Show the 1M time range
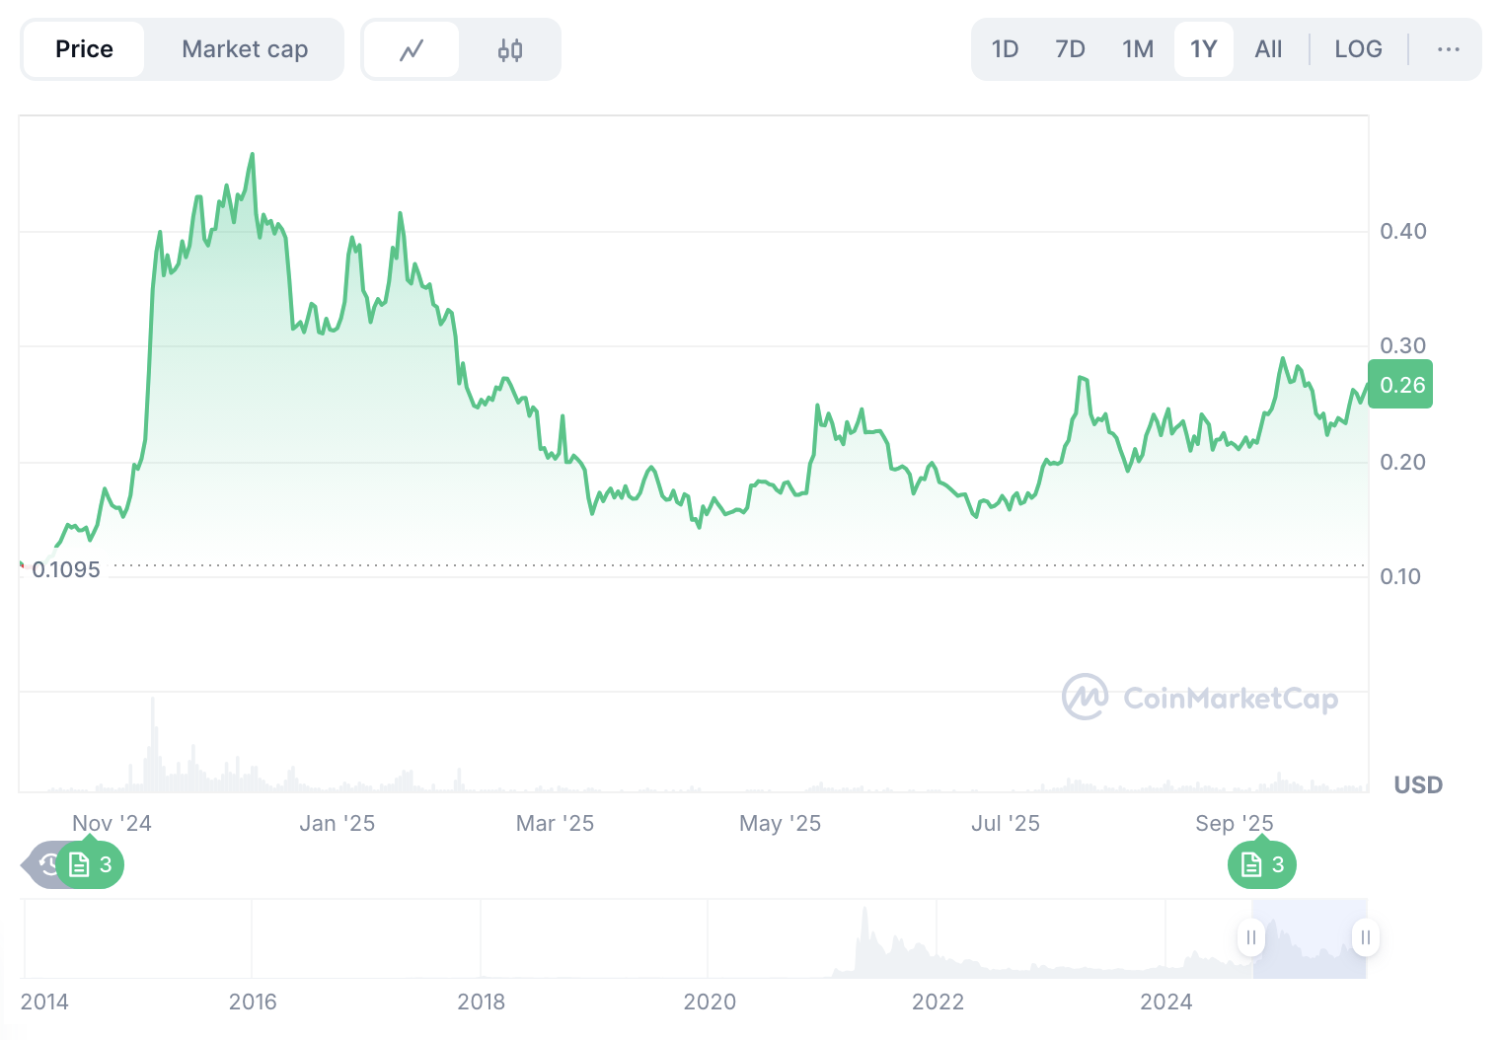The image size is (1502, 1040). tap(1137, 49)
